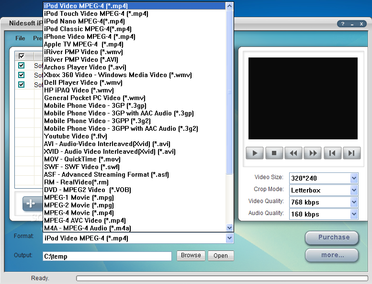
Task: Pick HP iPAQ Video (*.wmv) format
Action: point(135,90)
